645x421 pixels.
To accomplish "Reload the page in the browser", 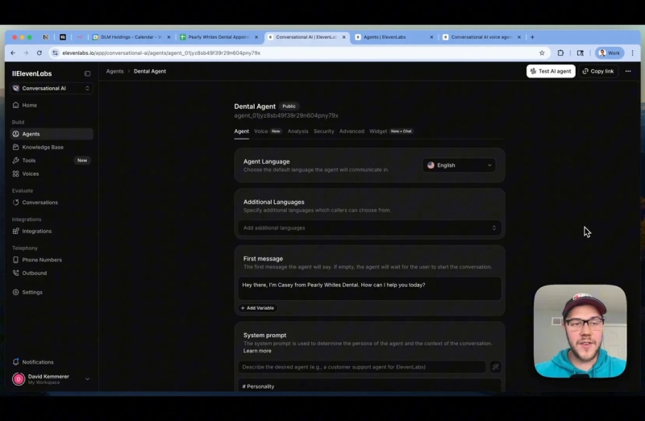I will click(x=39, y=53).
